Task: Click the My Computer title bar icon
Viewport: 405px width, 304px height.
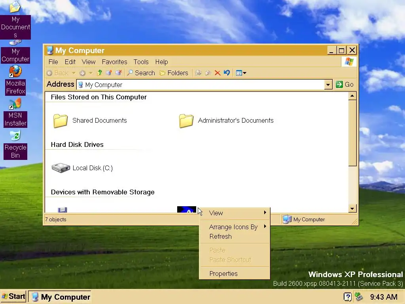Action: [x=50, y=50]
